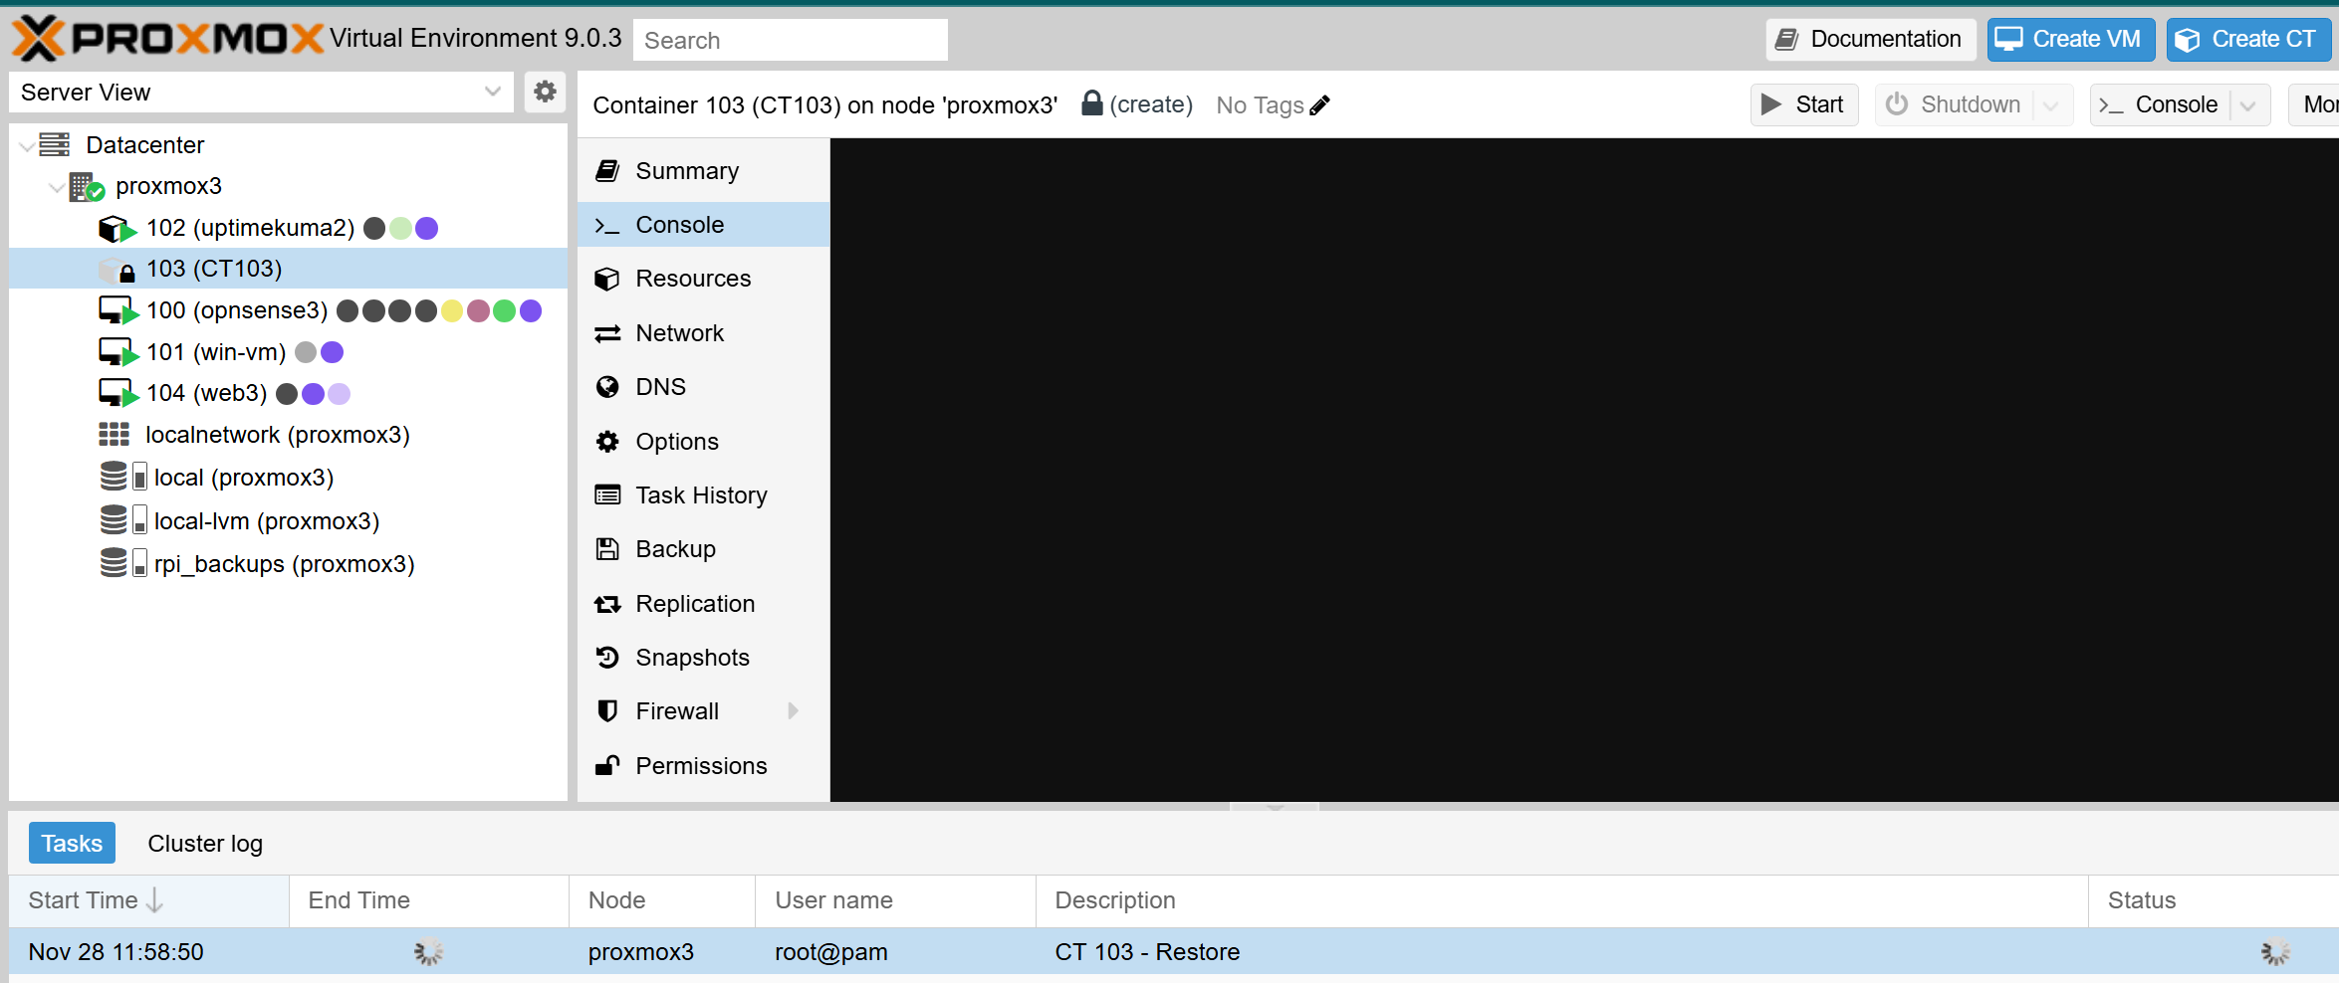This screenshot has width=2339, height=983.
Task: Click the green tag dot on opnsense3
Action: [505, 311]
